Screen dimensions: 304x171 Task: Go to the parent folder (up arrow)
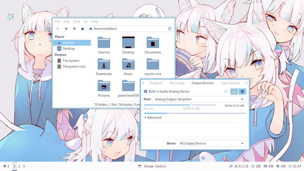[x=74, y=29]
